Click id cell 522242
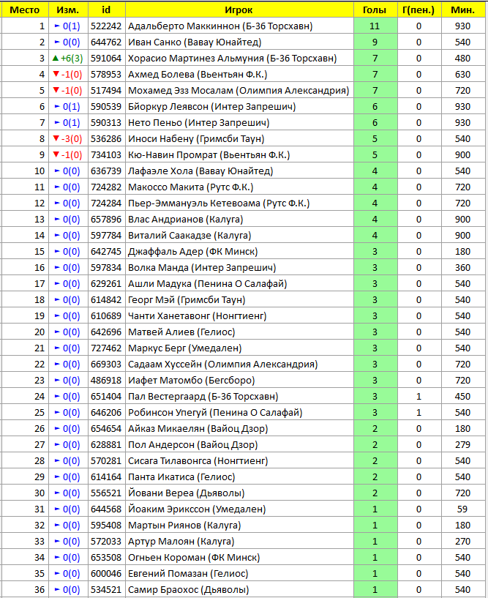 click(106, 26)
